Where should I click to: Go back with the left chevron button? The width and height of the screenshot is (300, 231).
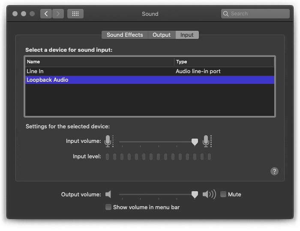tap(46, 14)
